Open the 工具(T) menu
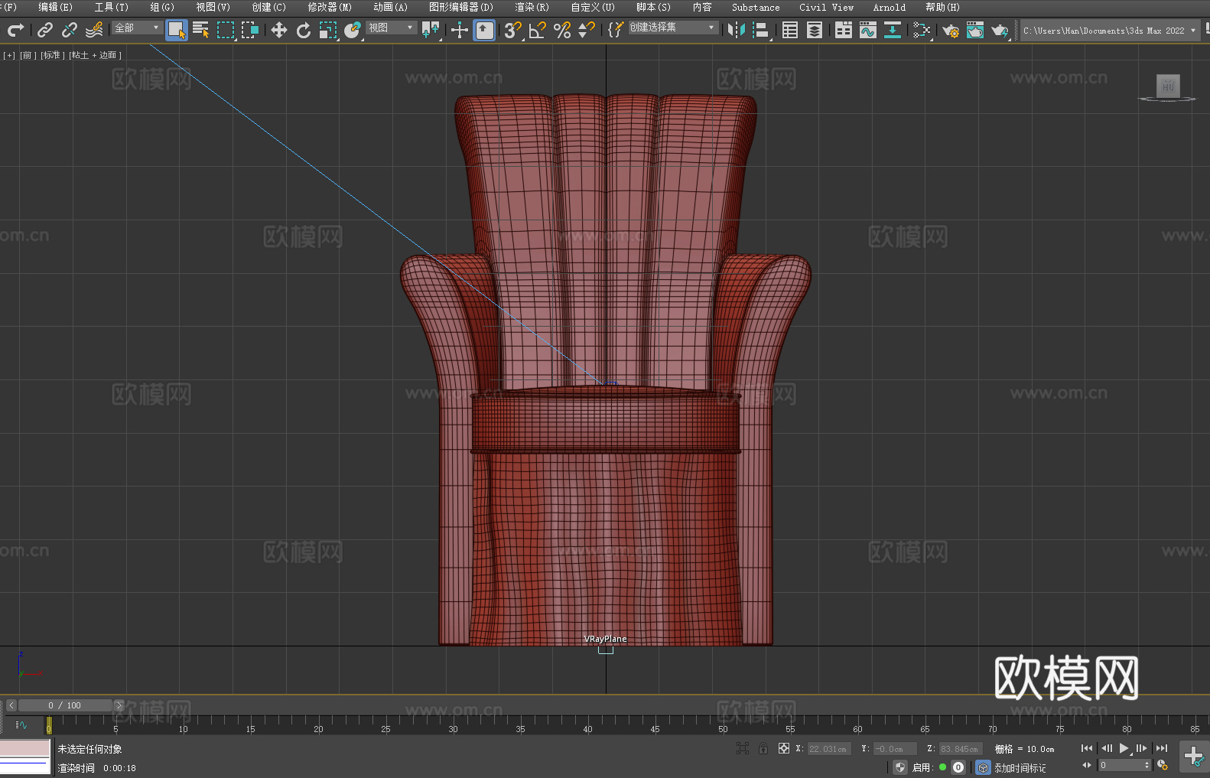The width and height of the screenshot is (1210, 778). pyautogui.click(x=111, y=7)
